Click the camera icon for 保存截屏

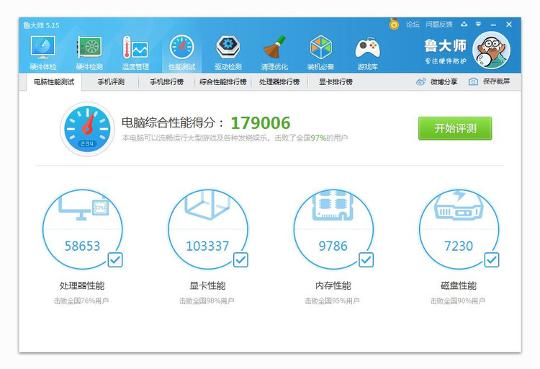(473, 81)
